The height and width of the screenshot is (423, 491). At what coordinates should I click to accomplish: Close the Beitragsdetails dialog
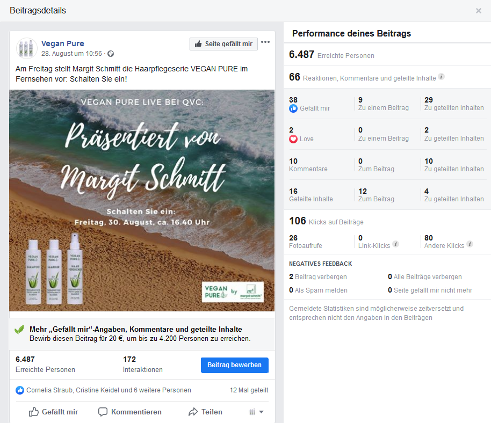click(x=479, y=11)
